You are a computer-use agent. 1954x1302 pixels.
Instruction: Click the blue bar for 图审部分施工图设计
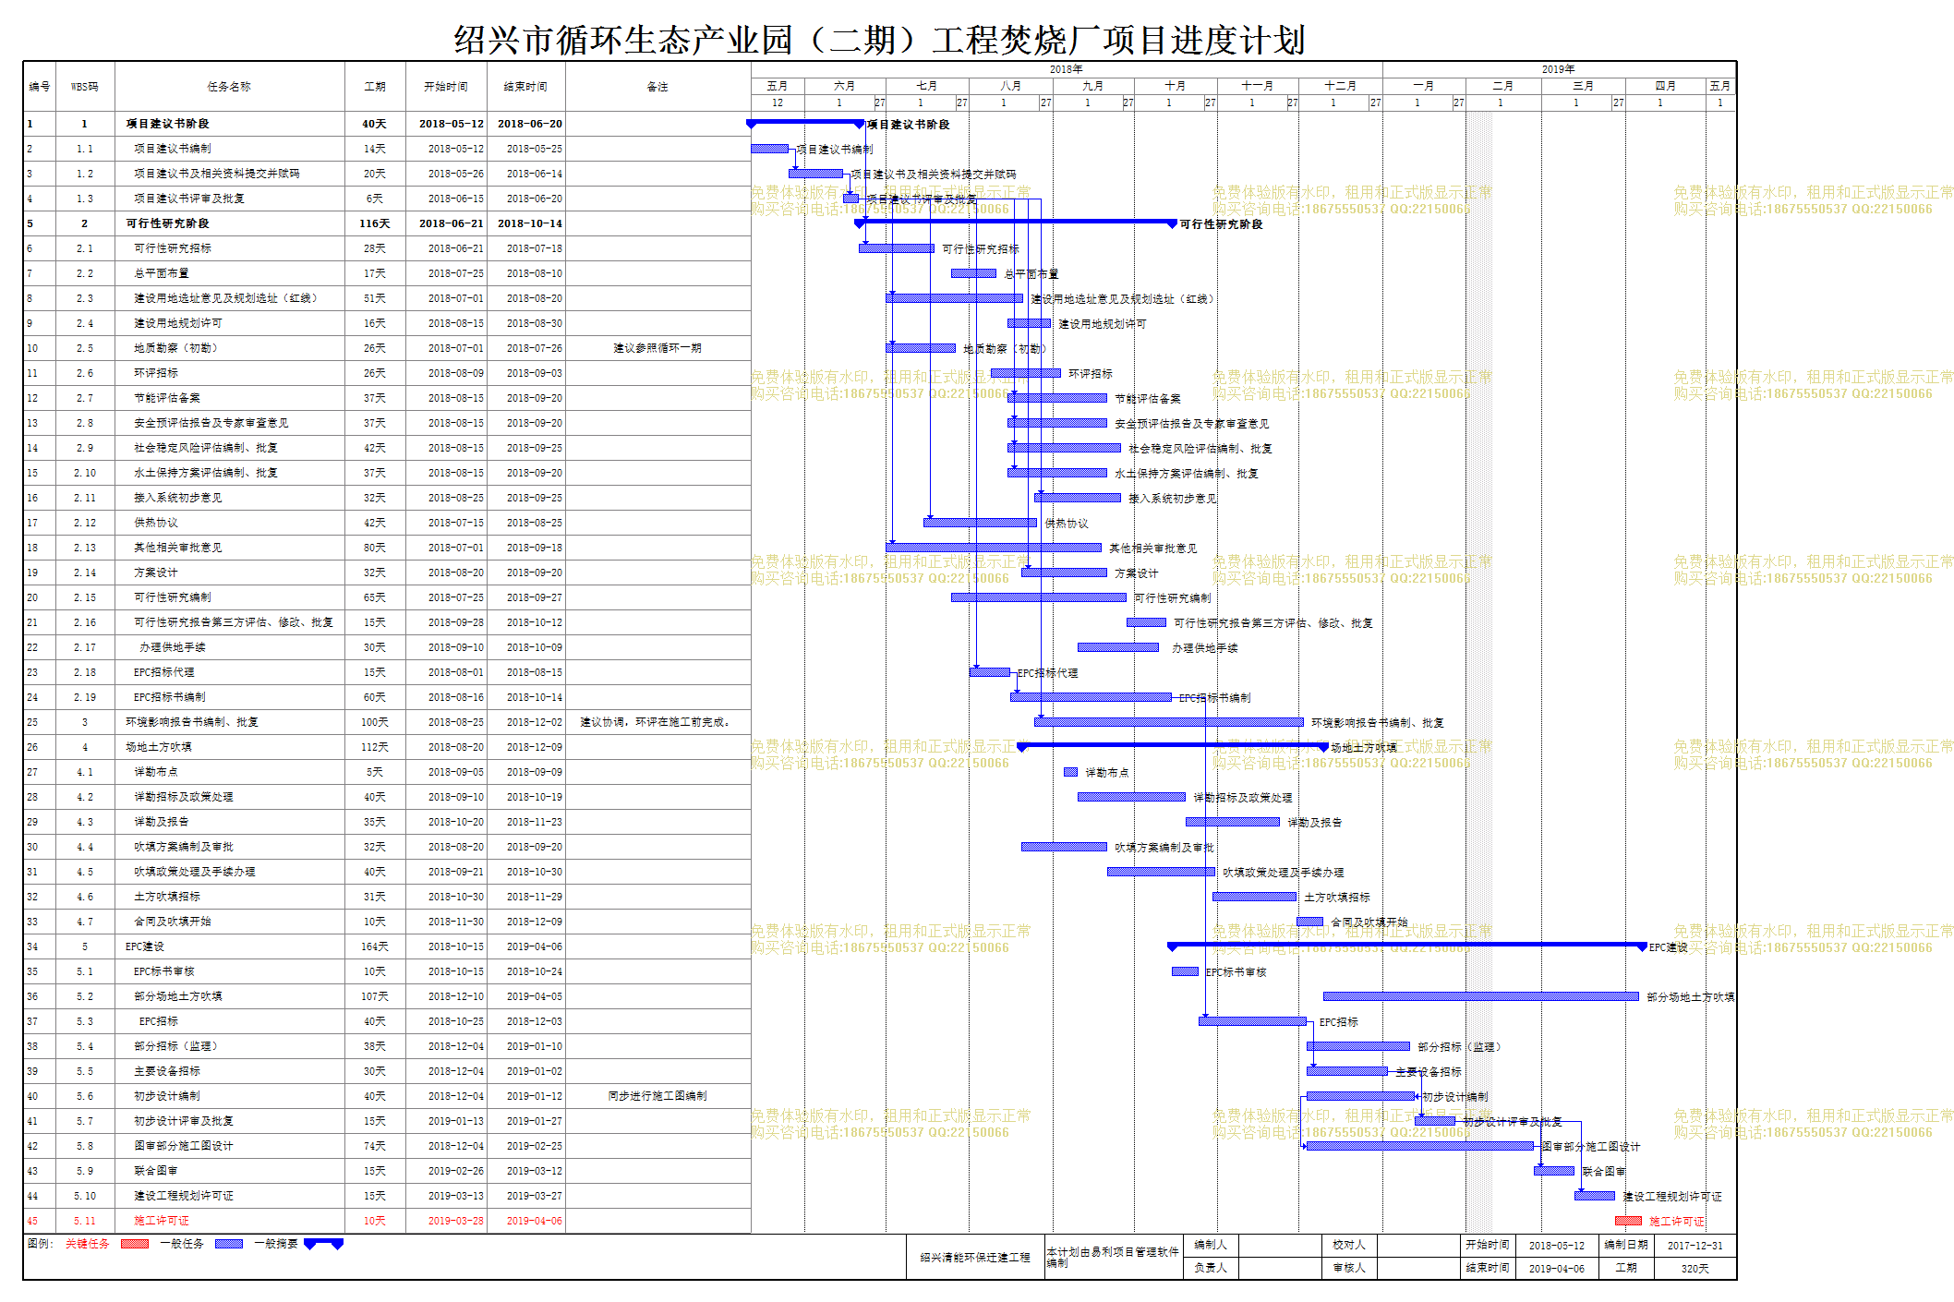tap(1420, 1146)
